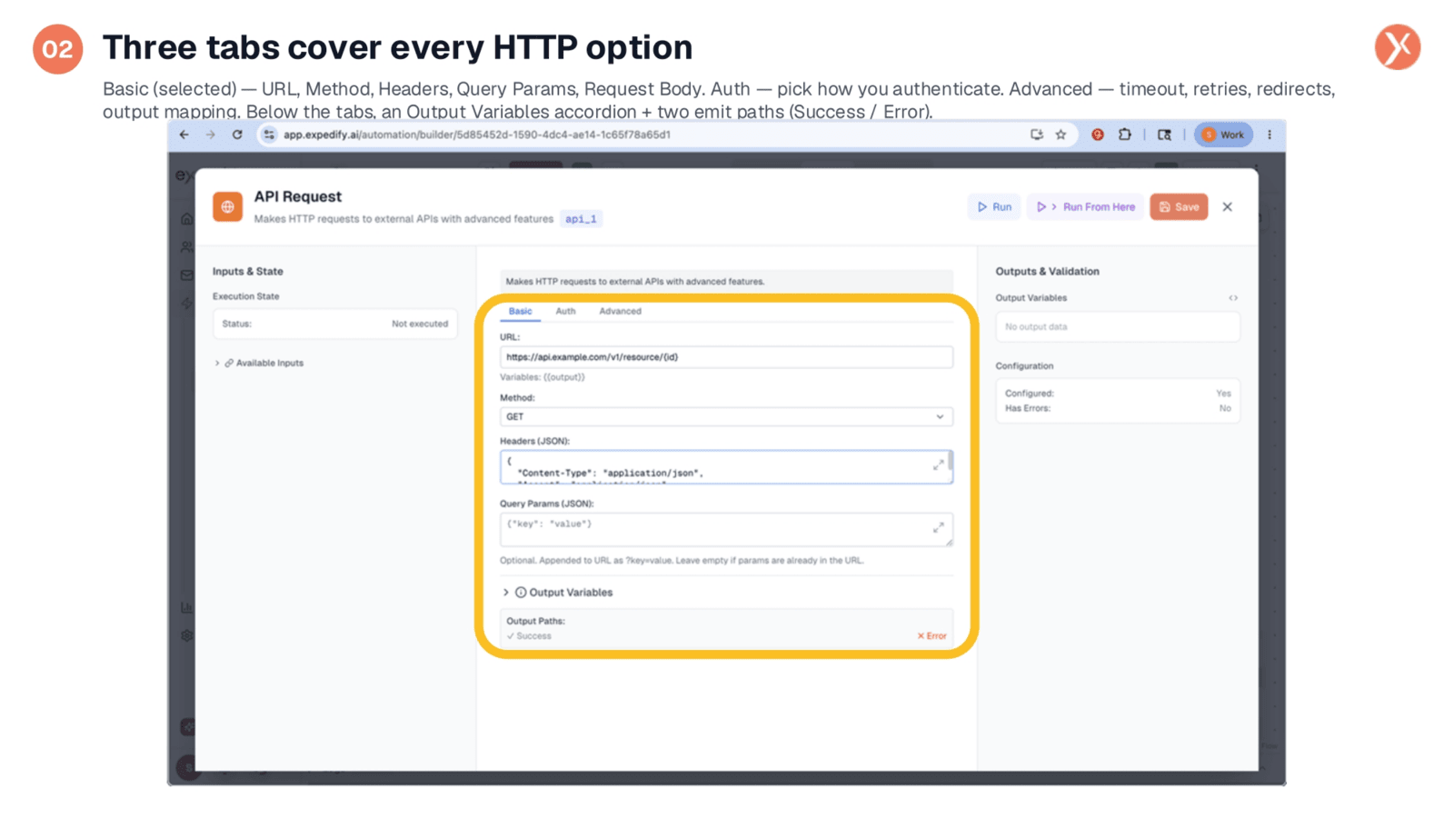Open the Extensions puzzle icon
This screenshot has height=818, width=1454.
tap(1125, 135)
